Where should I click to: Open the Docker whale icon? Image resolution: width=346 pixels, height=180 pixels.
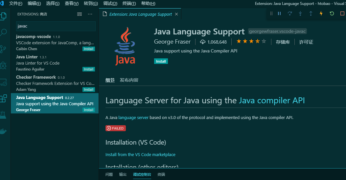point(3,131)
